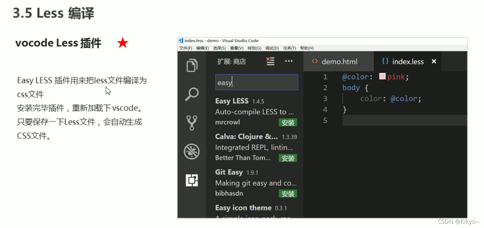Click the bibhasdn publisher name
Image resolution: width=484 pixels, height=228 pixels.
tap(229, 194)
